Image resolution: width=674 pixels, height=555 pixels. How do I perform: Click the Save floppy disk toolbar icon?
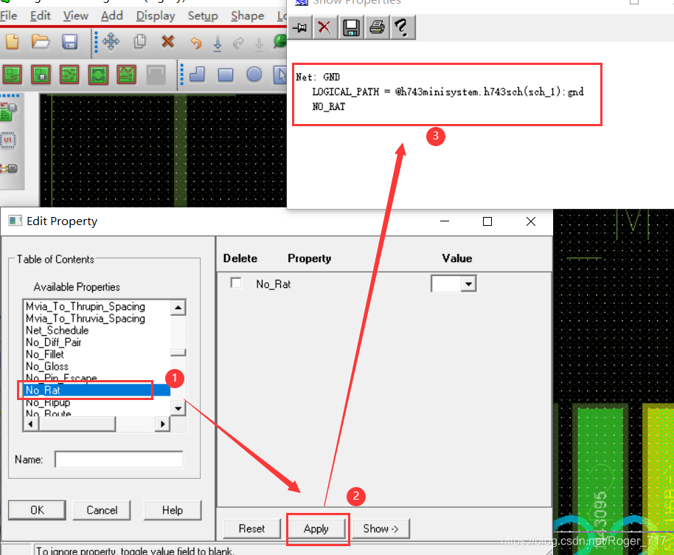point(70,41)
